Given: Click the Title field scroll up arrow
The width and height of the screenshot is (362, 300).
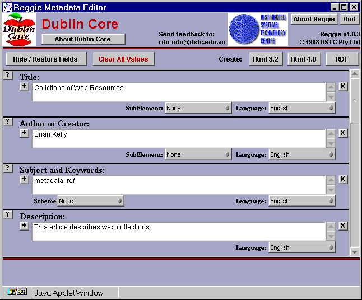Looking at the screenshot, I should (x=331, y=87).
